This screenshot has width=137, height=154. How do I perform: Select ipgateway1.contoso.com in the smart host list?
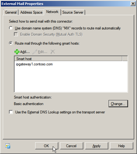pyautogui.click(x=34, y=64)
